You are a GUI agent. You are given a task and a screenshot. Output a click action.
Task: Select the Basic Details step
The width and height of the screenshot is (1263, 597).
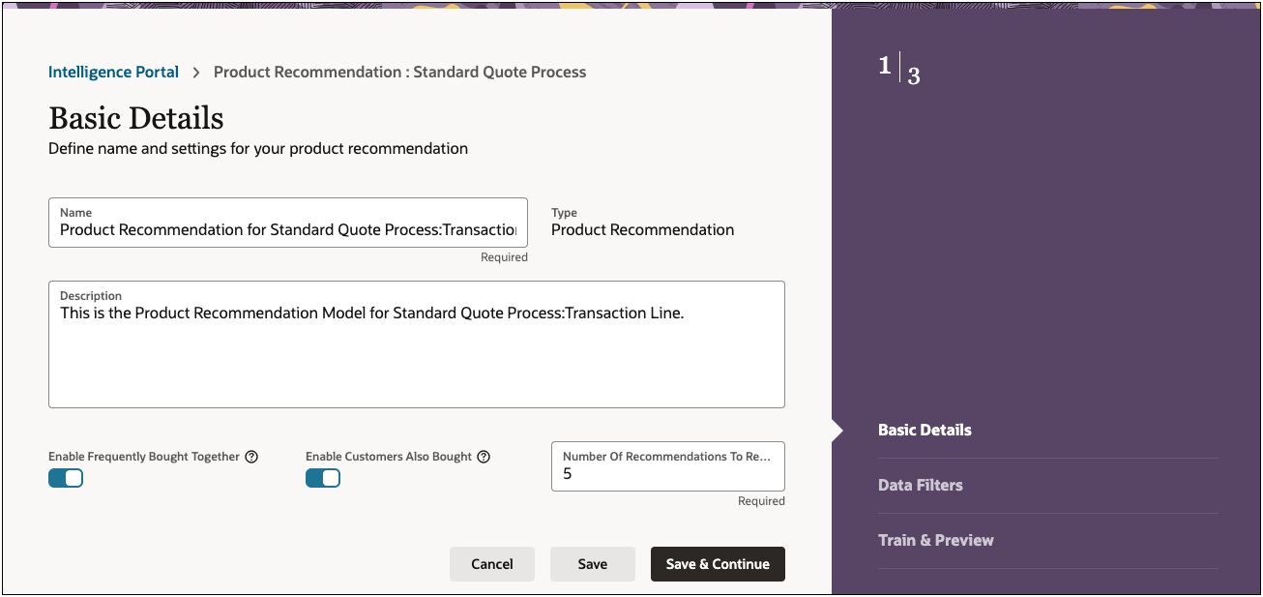[x=925, y=430]
